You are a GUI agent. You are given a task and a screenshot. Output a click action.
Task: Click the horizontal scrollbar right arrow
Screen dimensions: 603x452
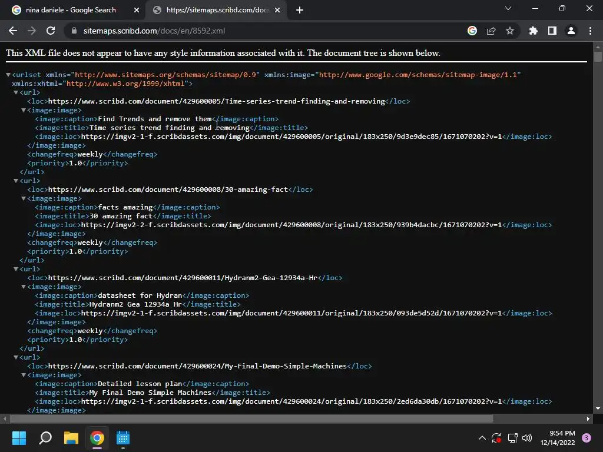588,418
